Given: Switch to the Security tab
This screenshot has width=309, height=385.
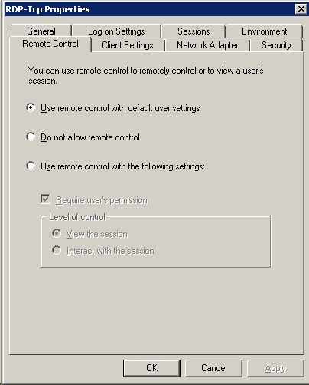Looking at the screenshot, I should (276, 45).
